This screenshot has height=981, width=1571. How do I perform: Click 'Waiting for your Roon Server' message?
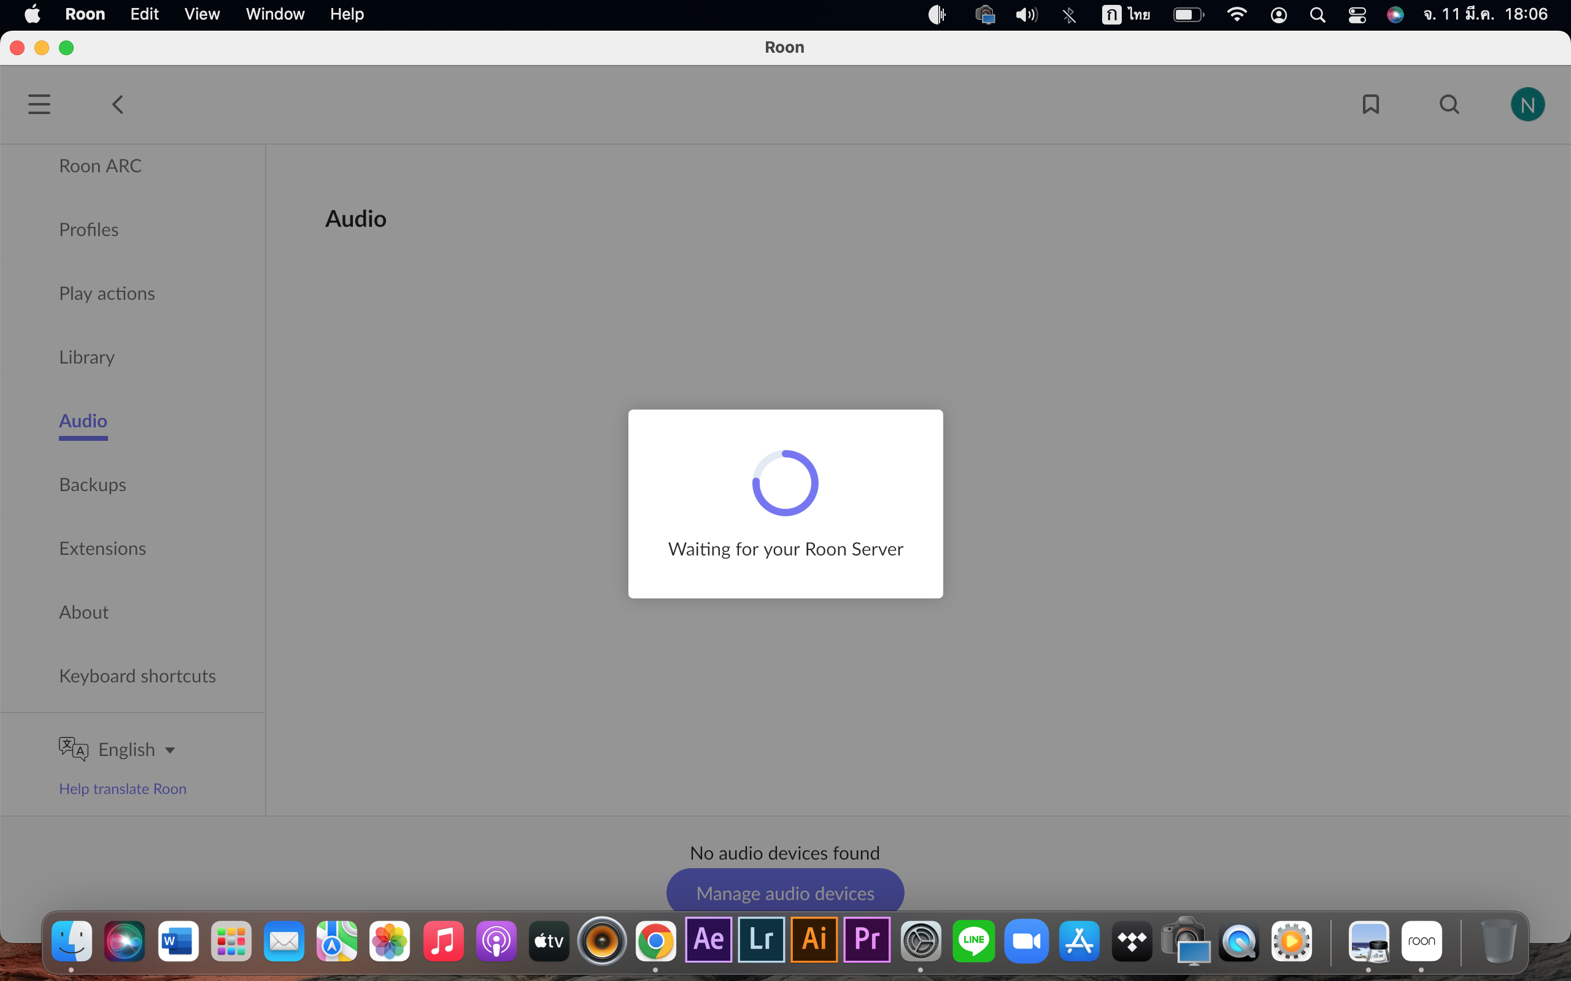(x=785, y=549)
